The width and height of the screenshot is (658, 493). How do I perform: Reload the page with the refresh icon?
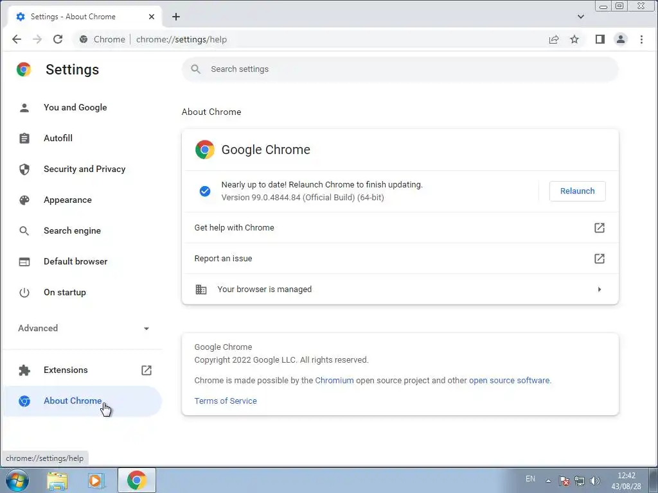[58, 39]
